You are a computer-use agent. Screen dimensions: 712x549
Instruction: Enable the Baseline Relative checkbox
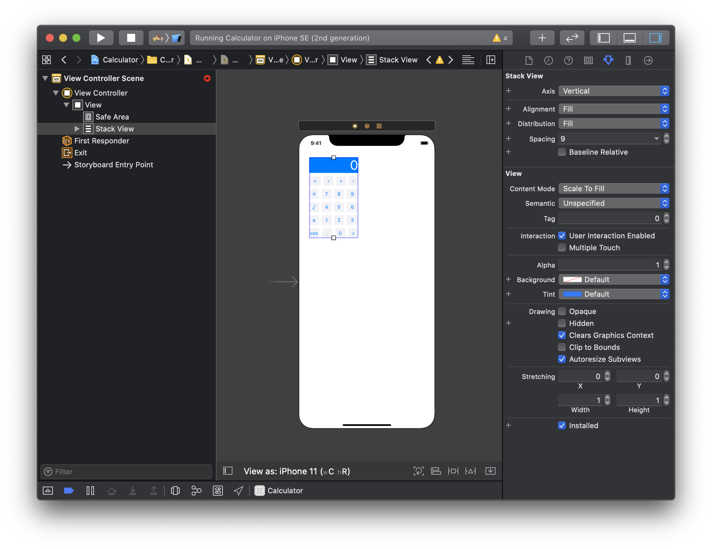coord(562,152)
